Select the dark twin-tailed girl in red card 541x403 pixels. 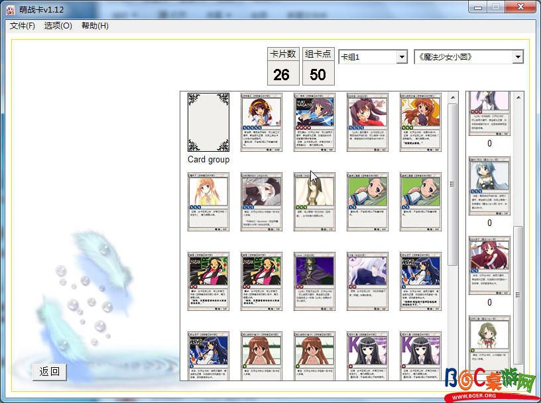coord(368,122)
